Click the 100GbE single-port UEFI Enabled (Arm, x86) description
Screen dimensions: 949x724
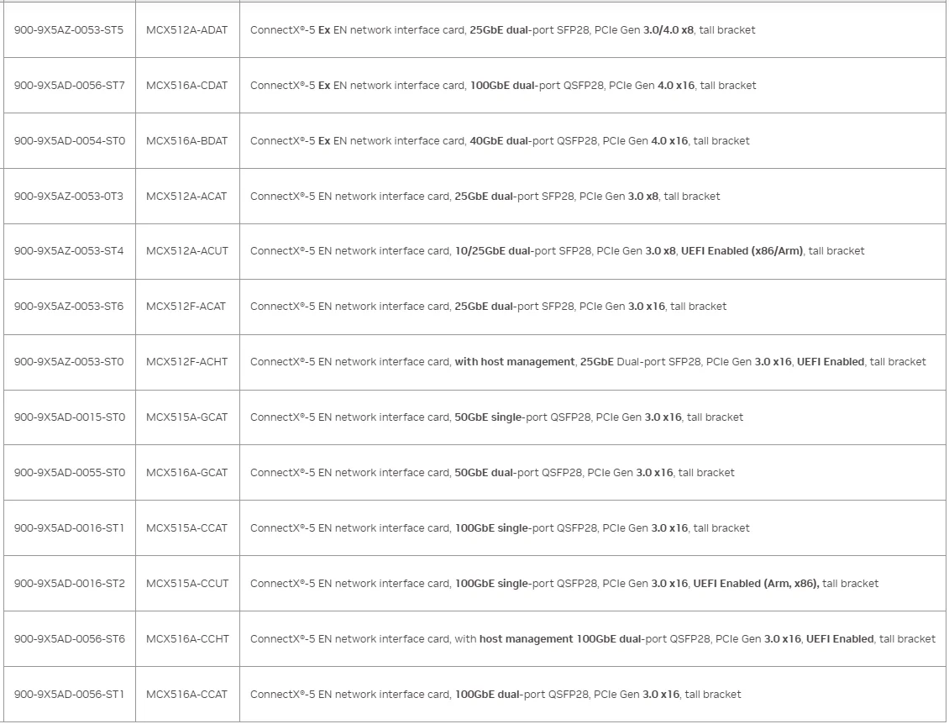[564, 584]
